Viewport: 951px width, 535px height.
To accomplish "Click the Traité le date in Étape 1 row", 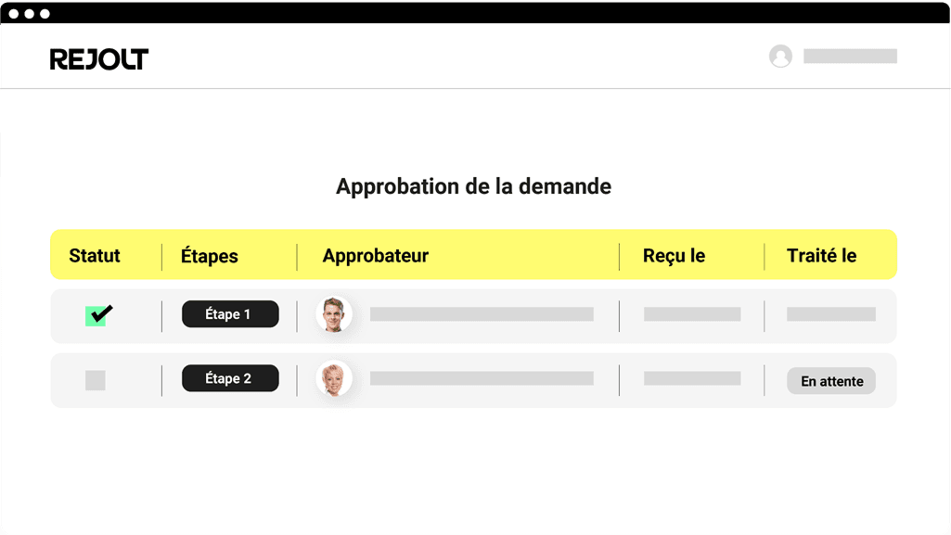I will pyautogui.click(x=831, y=314).
